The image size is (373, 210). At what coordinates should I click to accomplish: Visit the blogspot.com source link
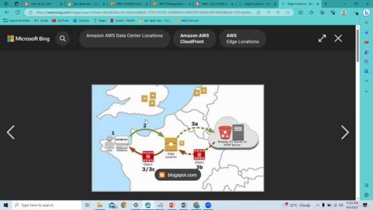tap(178, 175)
